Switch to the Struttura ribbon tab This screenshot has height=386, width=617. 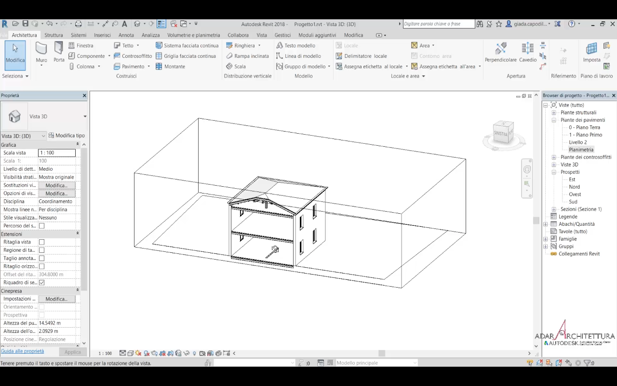click(54, 35)
